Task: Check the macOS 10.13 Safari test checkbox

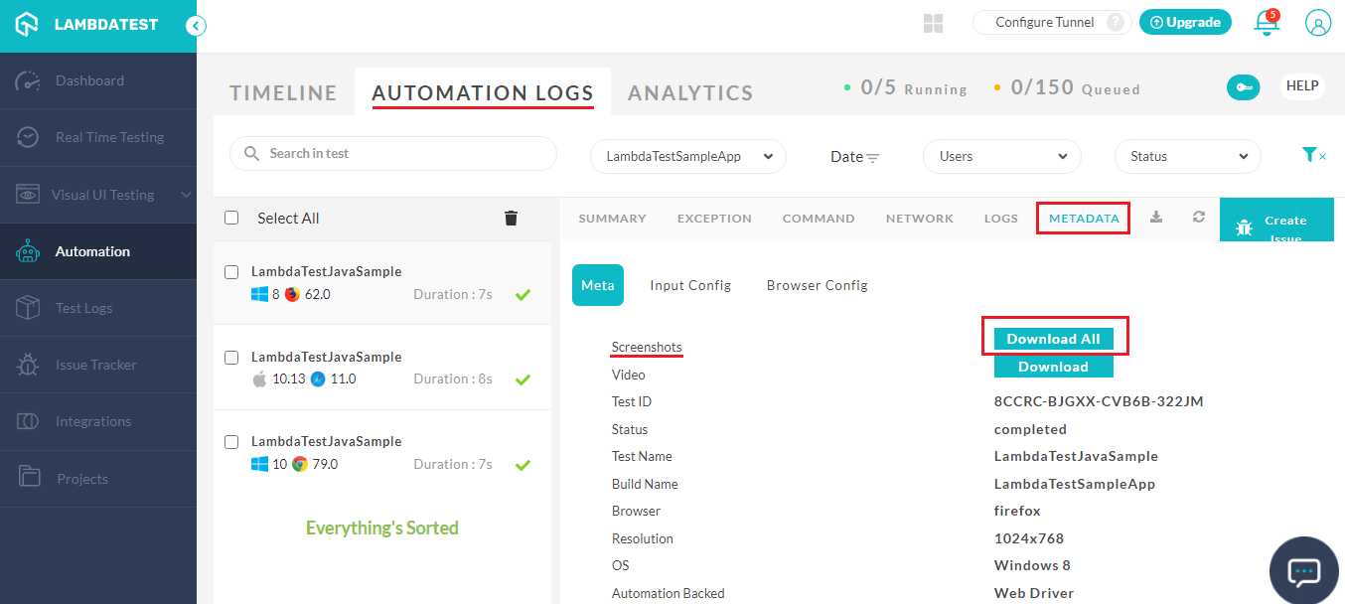Action: click(x=231, y=357)
